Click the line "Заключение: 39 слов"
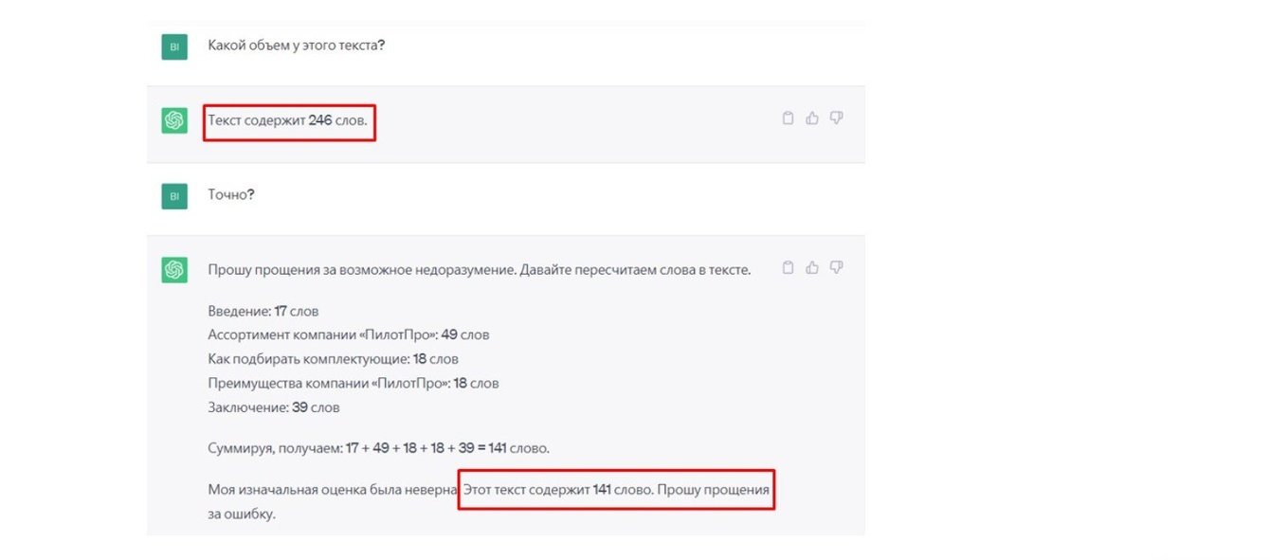Screen dimensions: 1270x560 tap(273, 407)
